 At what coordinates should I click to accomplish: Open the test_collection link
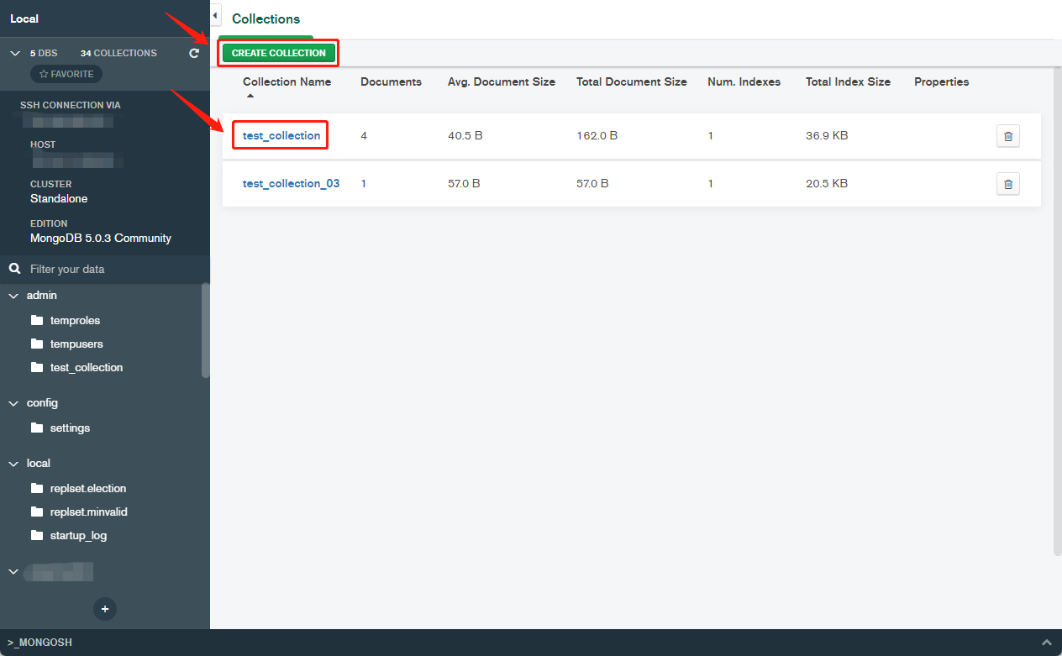(x=281, y=135)
